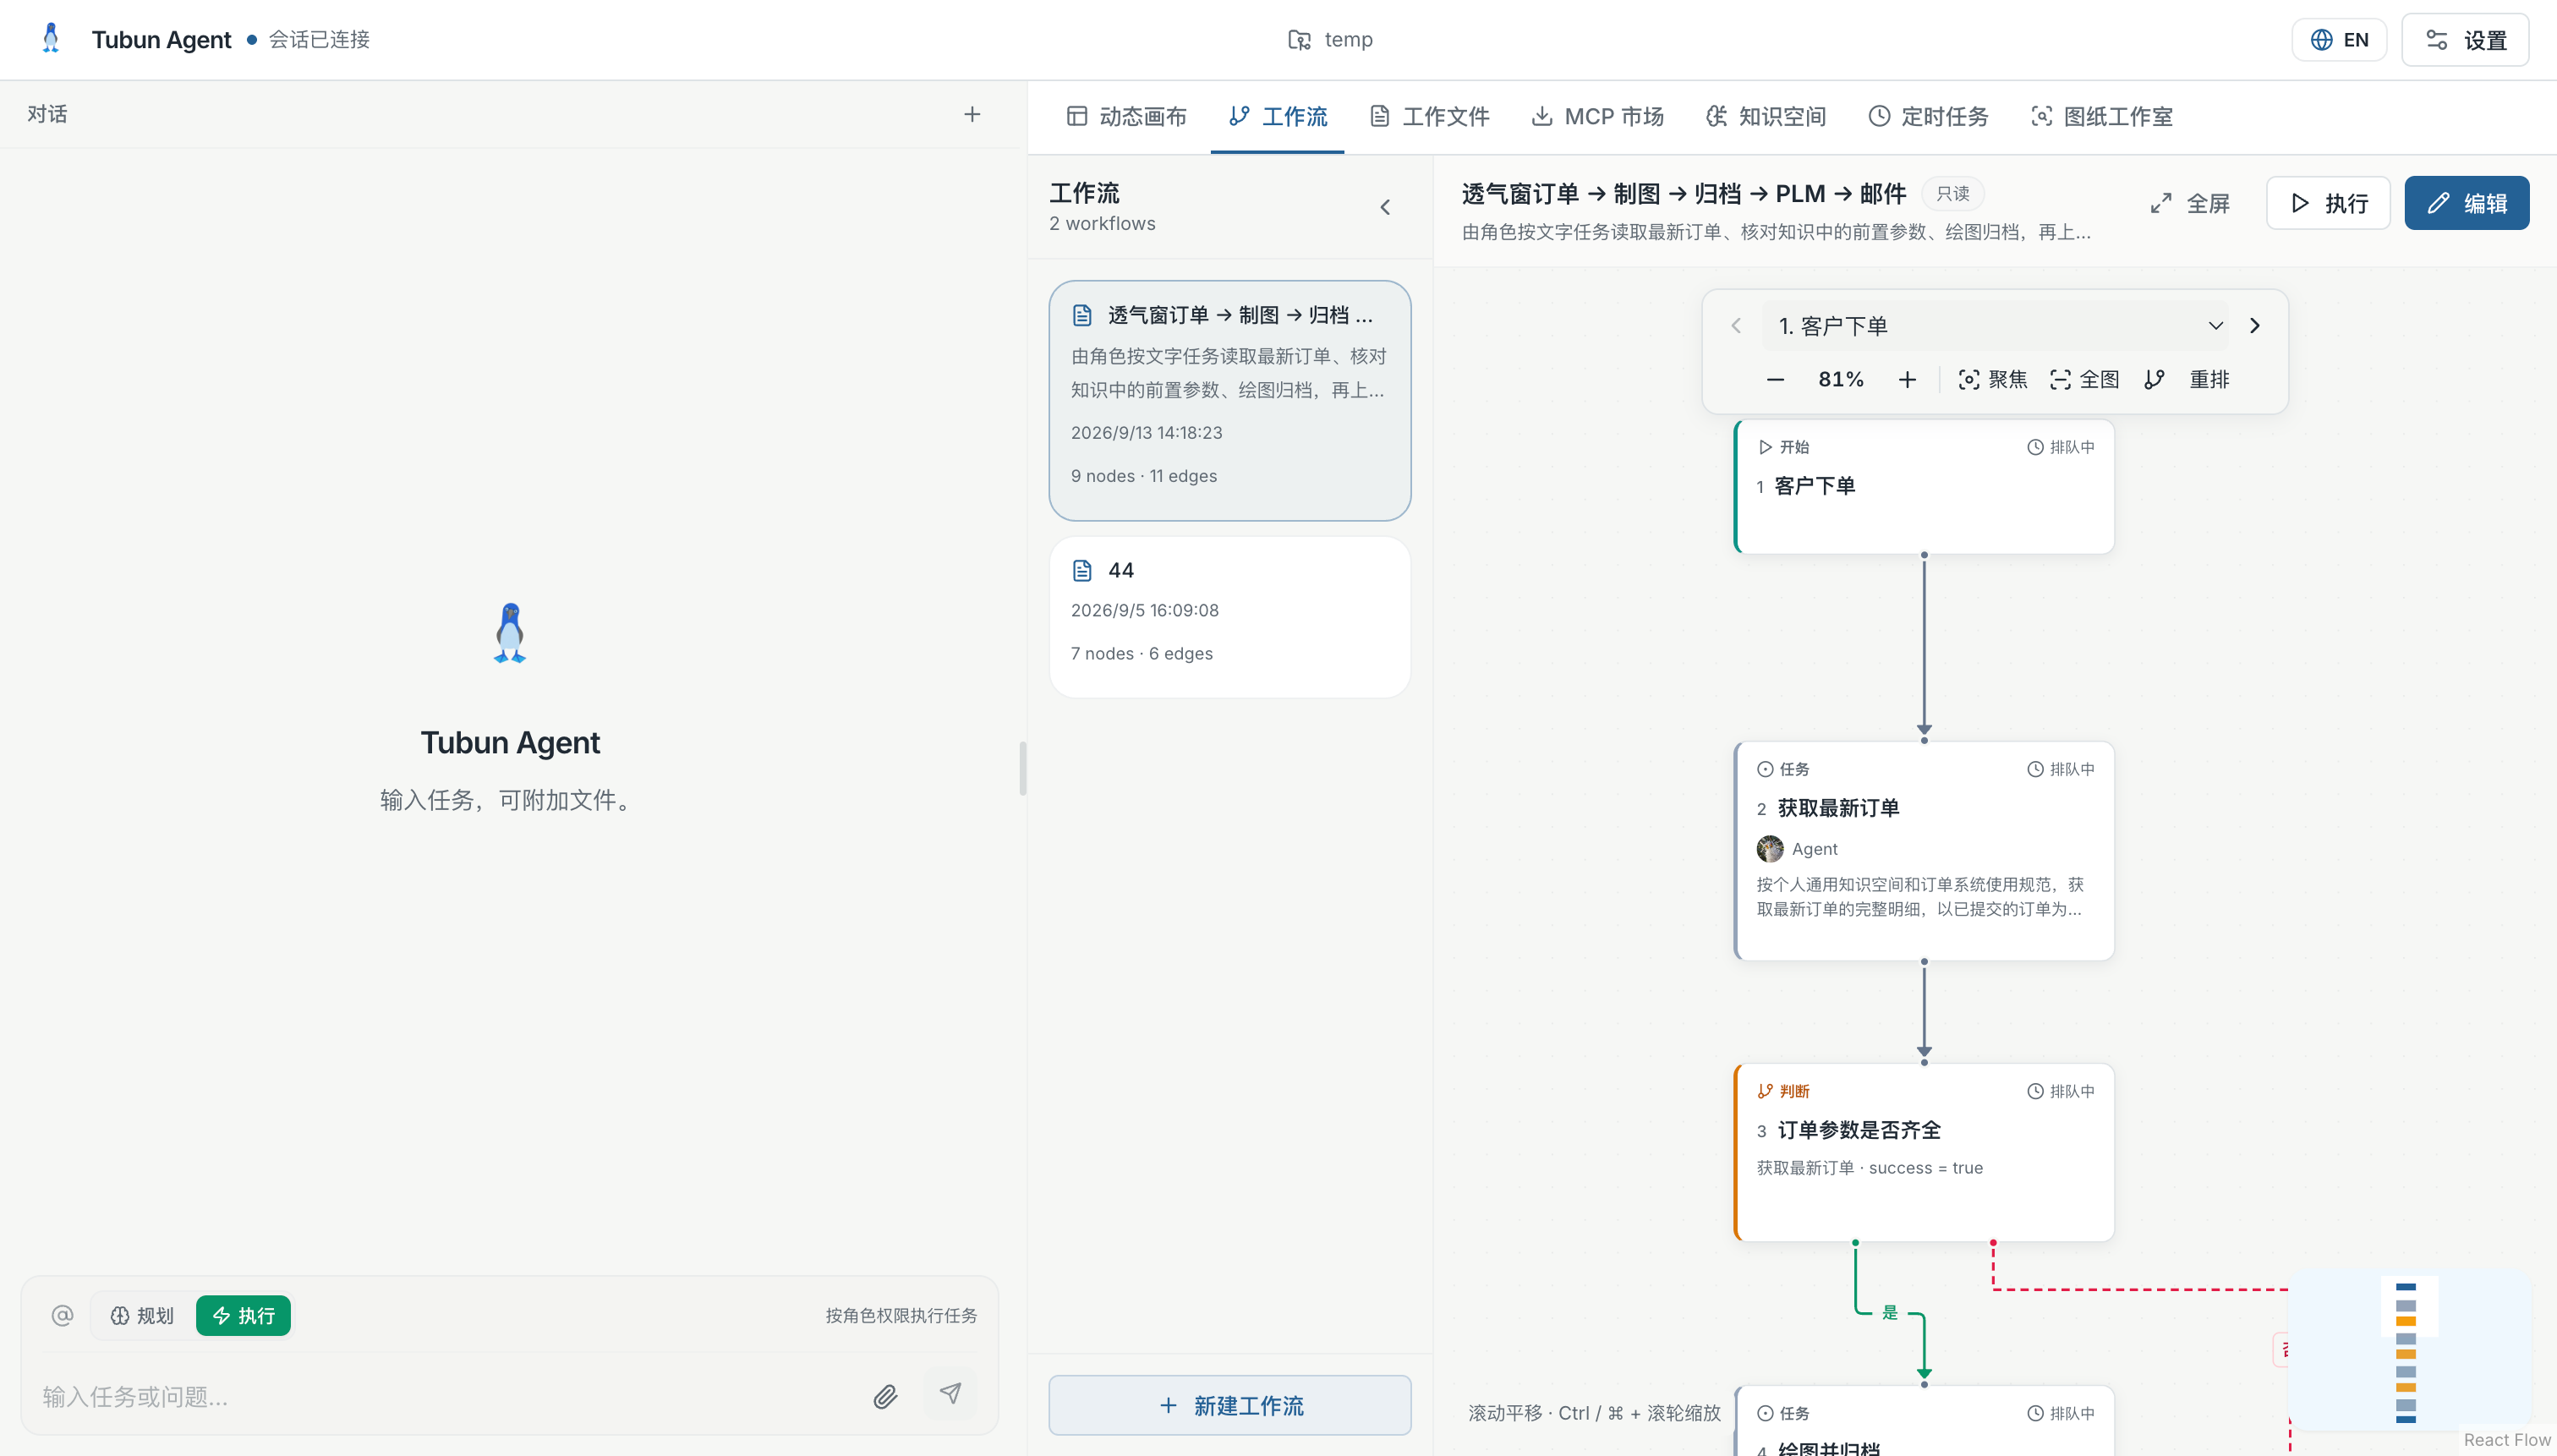Click the 只读 read-only badge
This screenshot has height=1456, width=2557.
tap(1952, 193)
